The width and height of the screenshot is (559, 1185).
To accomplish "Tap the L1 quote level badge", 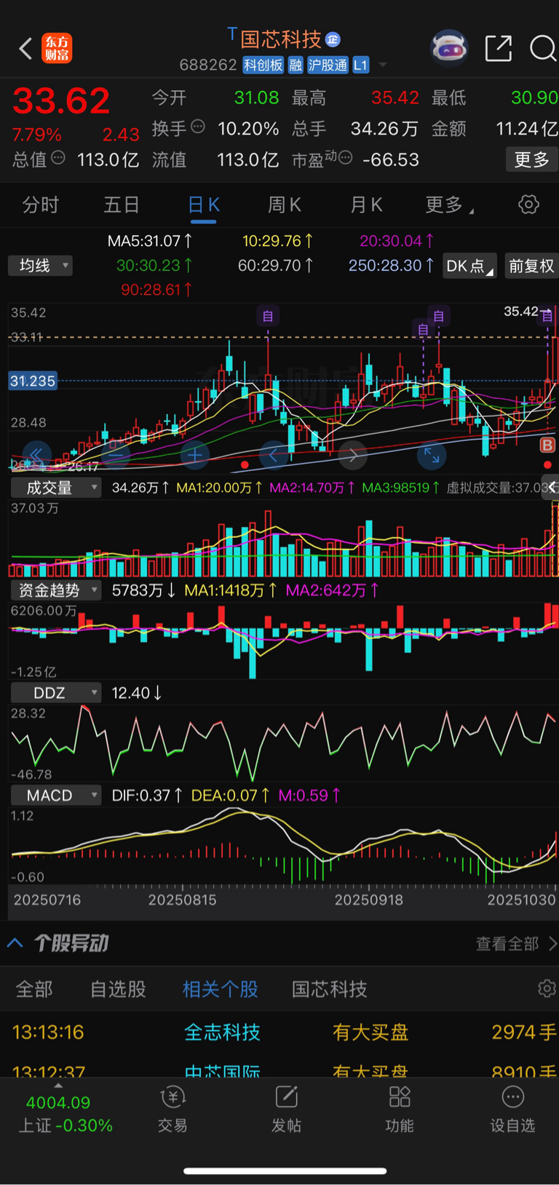I will tap(360, 66).
